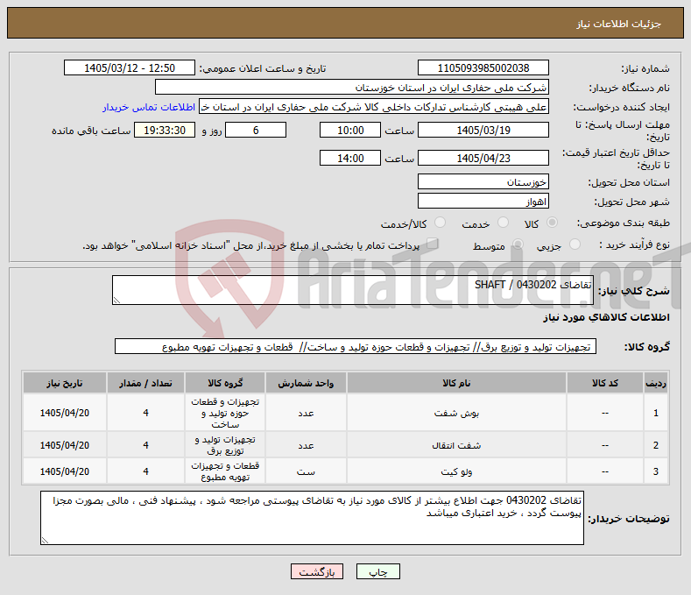The height and width of the screenshot is (595, 691).
Task: Select the کالا/خدمت radio button
Action: click(440, 223)
